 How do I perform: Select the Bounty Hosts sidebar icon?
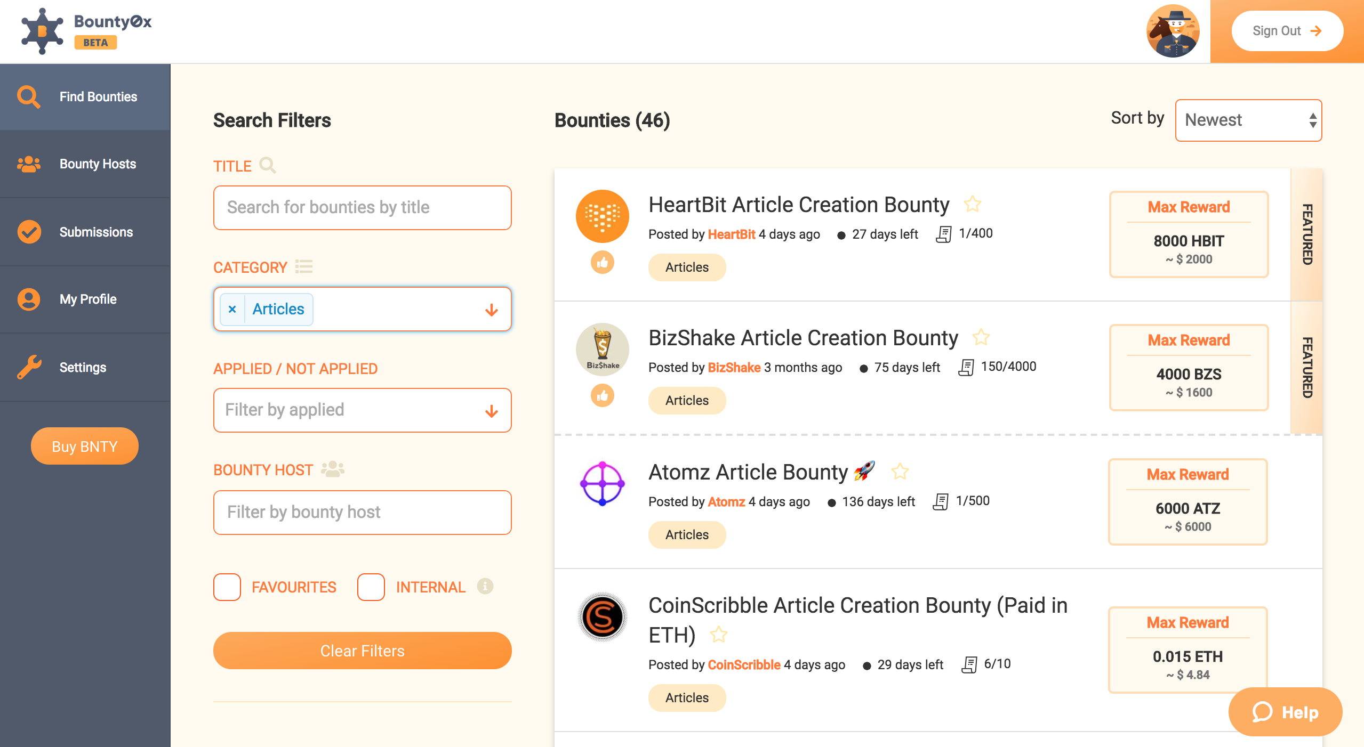[29, 164]
